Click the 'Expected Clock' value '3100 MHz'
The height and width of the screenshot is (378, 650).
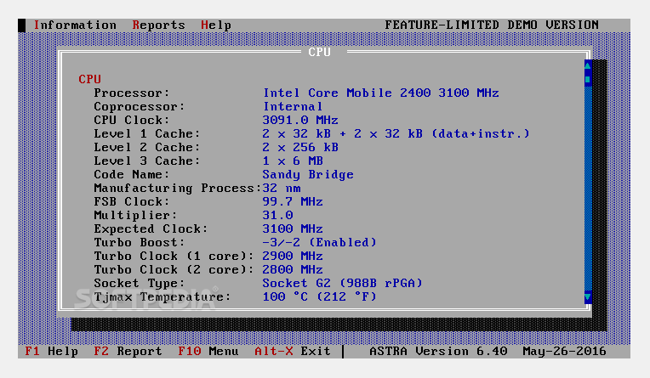coord(293,229)
